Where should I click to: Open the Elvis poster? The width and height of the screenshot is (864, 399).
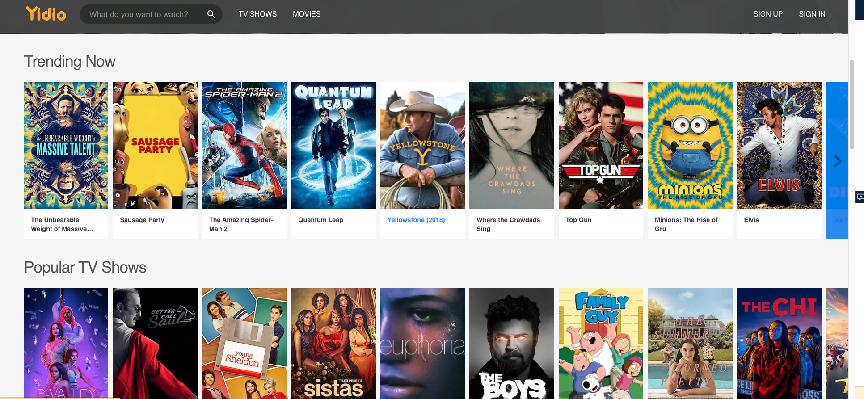(x=779, y=145)
